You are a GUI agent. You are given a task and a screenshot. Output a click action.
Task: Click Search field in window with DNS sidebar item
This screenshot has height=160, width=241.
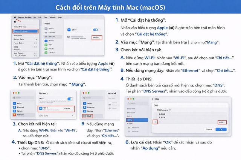pyautogui.click(x=93, y=98)
